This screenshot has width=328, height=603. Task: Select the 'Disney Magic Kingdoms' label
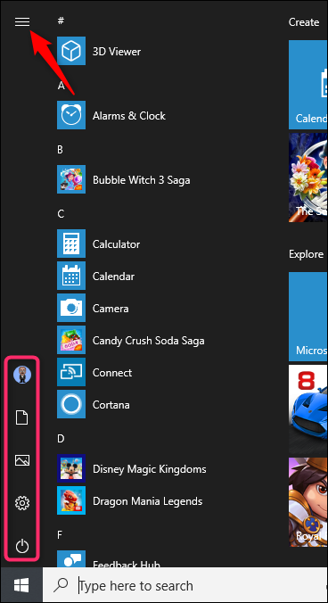(150, 469)
